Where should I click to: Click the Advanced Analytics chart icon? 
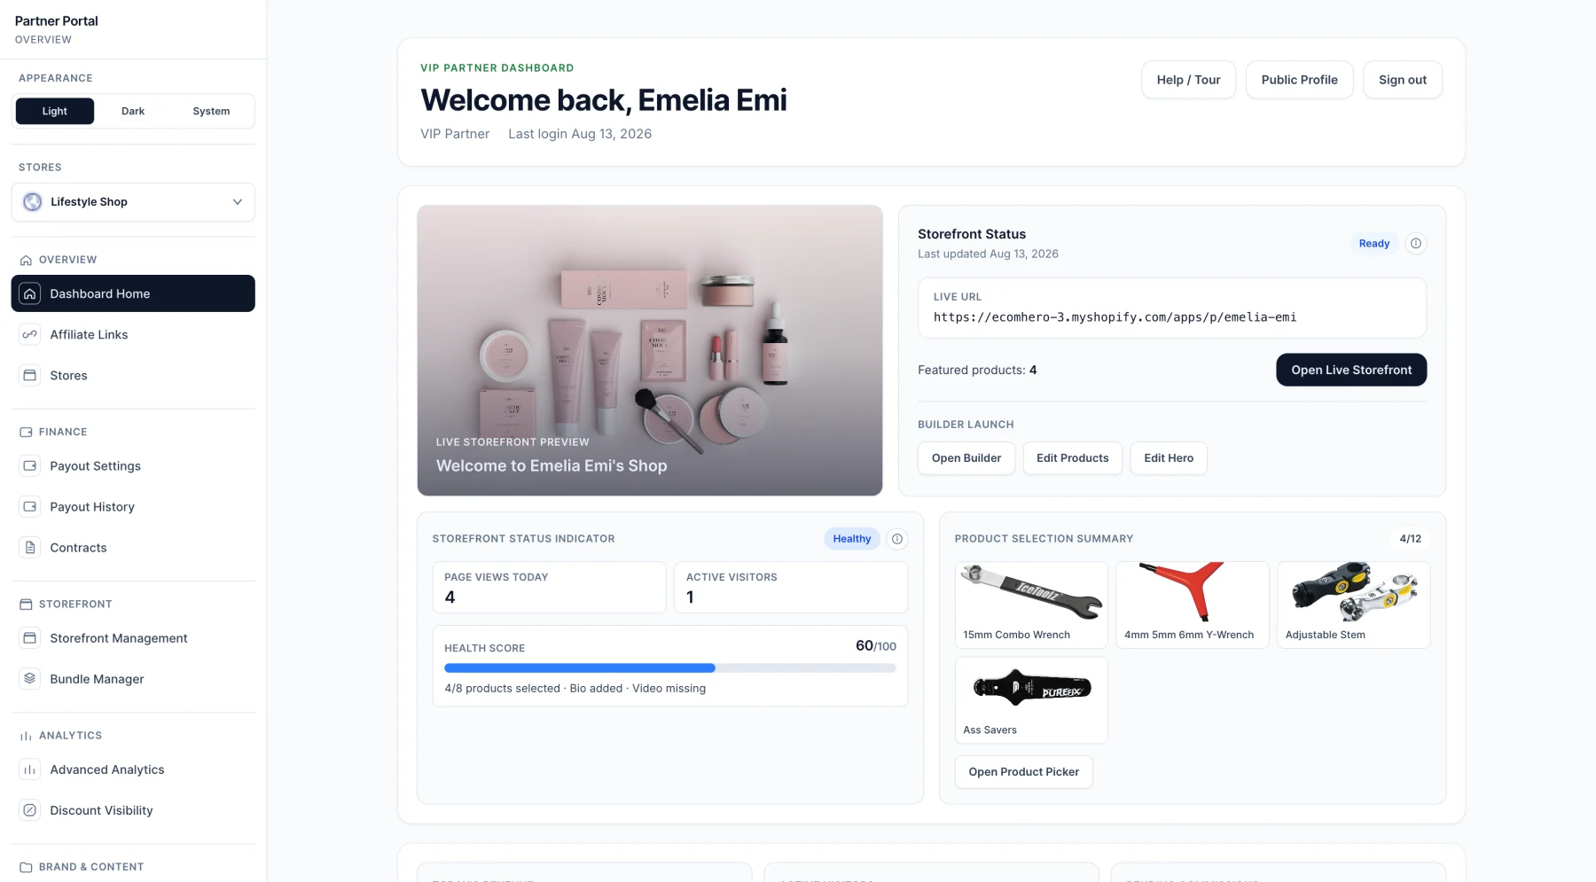pyautogui.click(x=30, y=769)
